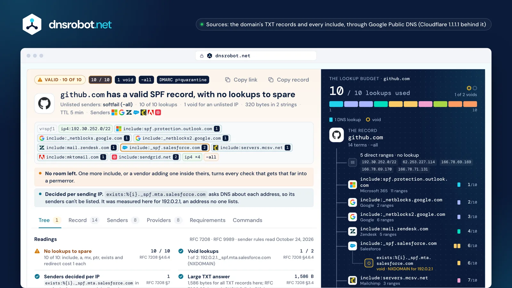512x288 pixels.
Task: Click the Mailchimp icon in lookup tree
Action: [x=353, y=280]
